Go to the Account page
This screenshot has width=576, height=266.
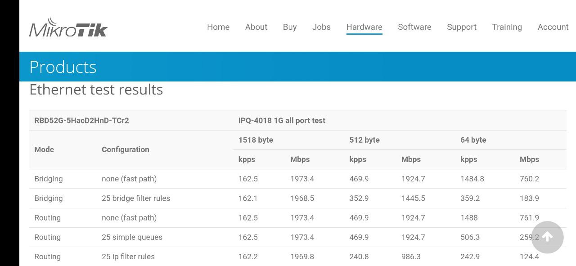coord(553,27)
